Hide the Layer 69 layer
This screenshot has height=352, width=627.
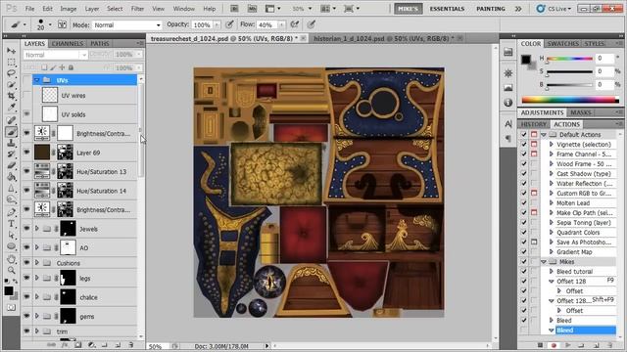click(26, 153)
